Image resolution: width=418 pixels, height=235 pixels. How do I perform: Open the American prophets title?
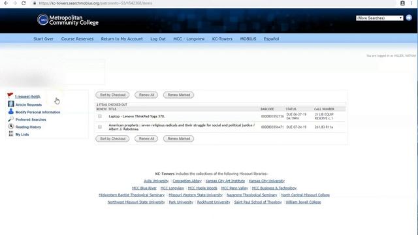pyautogui.click(x=182, y=127)
